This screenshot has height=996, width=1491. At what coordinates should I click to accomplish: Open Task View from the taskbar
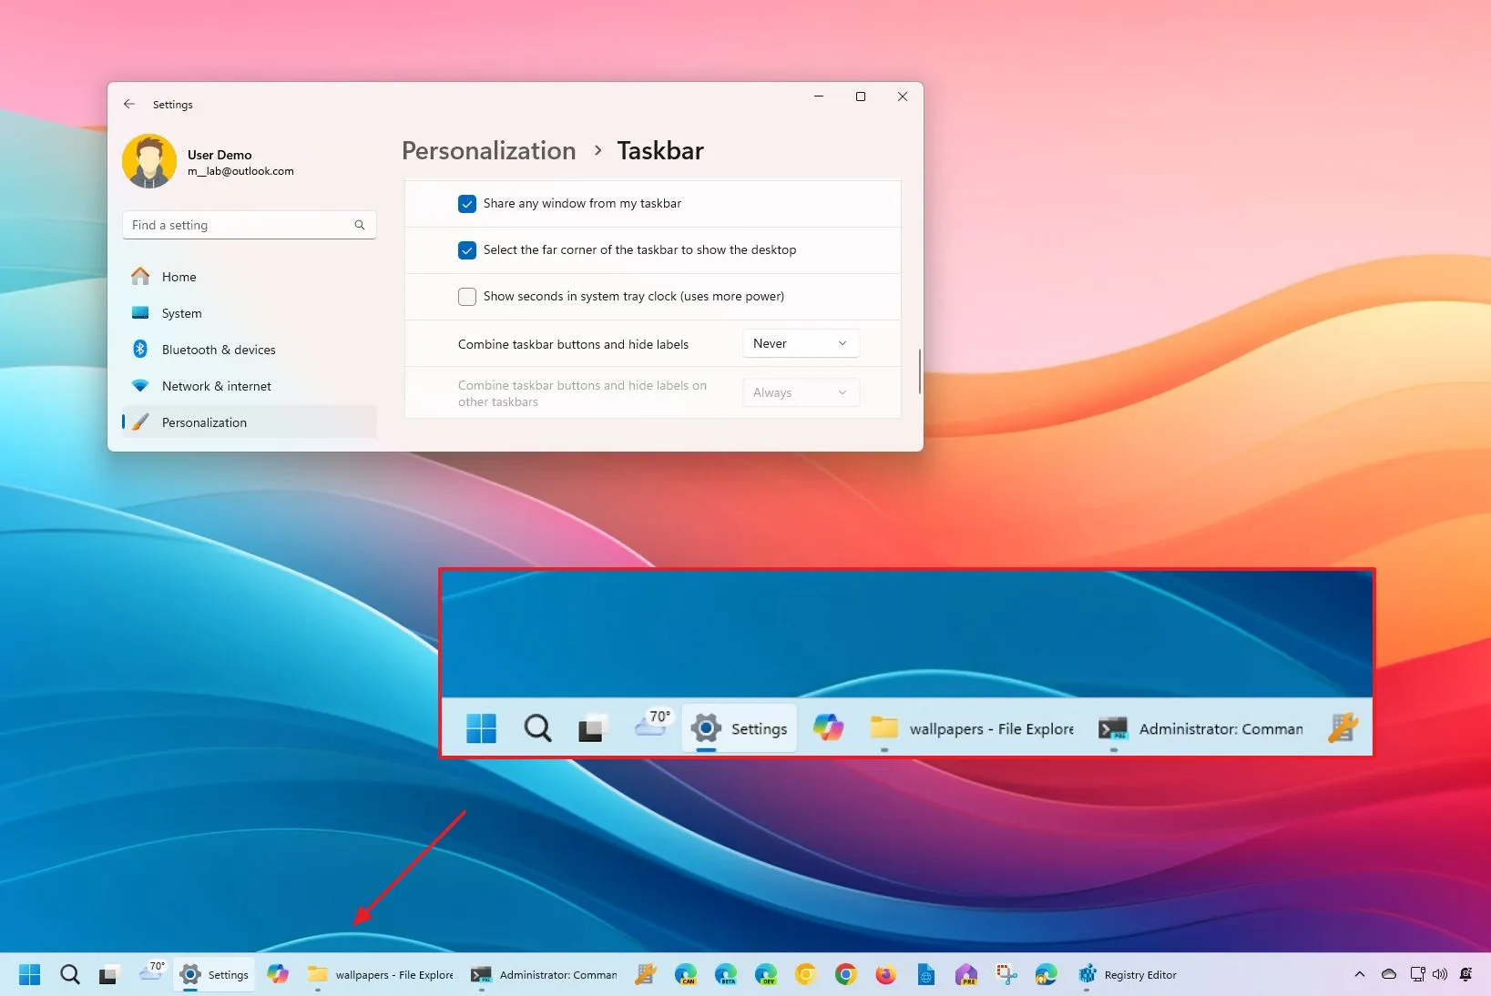pos(108,974)
